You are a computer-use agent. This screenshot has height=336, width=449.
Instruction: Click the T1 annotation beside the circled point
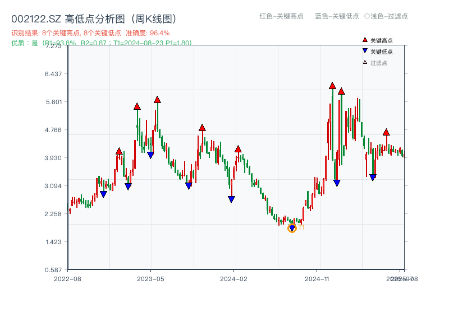(301, 226)
